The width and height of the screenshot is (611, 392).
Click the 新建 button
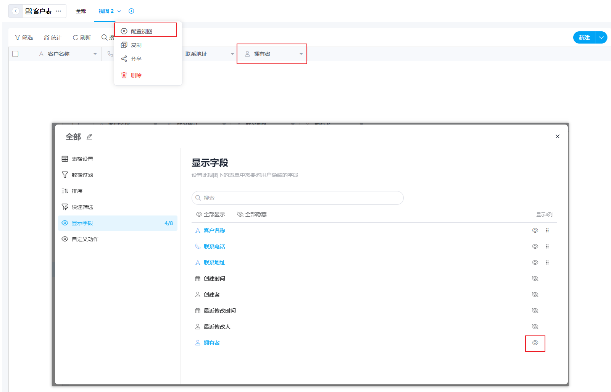tap(584, 37)
